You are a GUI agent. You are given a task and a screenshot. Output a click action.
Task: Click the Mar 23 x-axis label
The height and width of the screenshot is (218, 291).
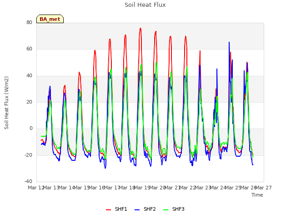pos(203,188)
